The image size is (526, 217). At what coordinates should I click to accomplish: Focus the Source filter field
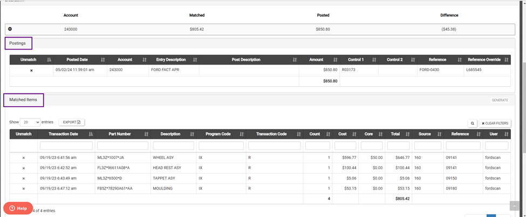pyautogui.click(x=428, y=146)
